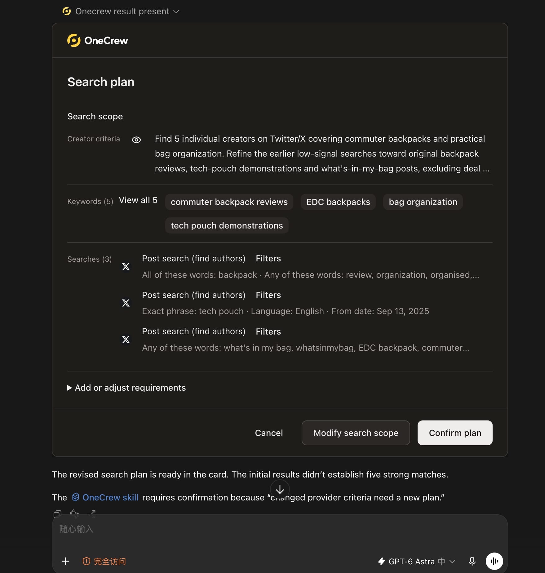The height and width of the screenshot is (573, 545).
Task: Start voice mode with the waveform icon
Action: coord(494,561)
